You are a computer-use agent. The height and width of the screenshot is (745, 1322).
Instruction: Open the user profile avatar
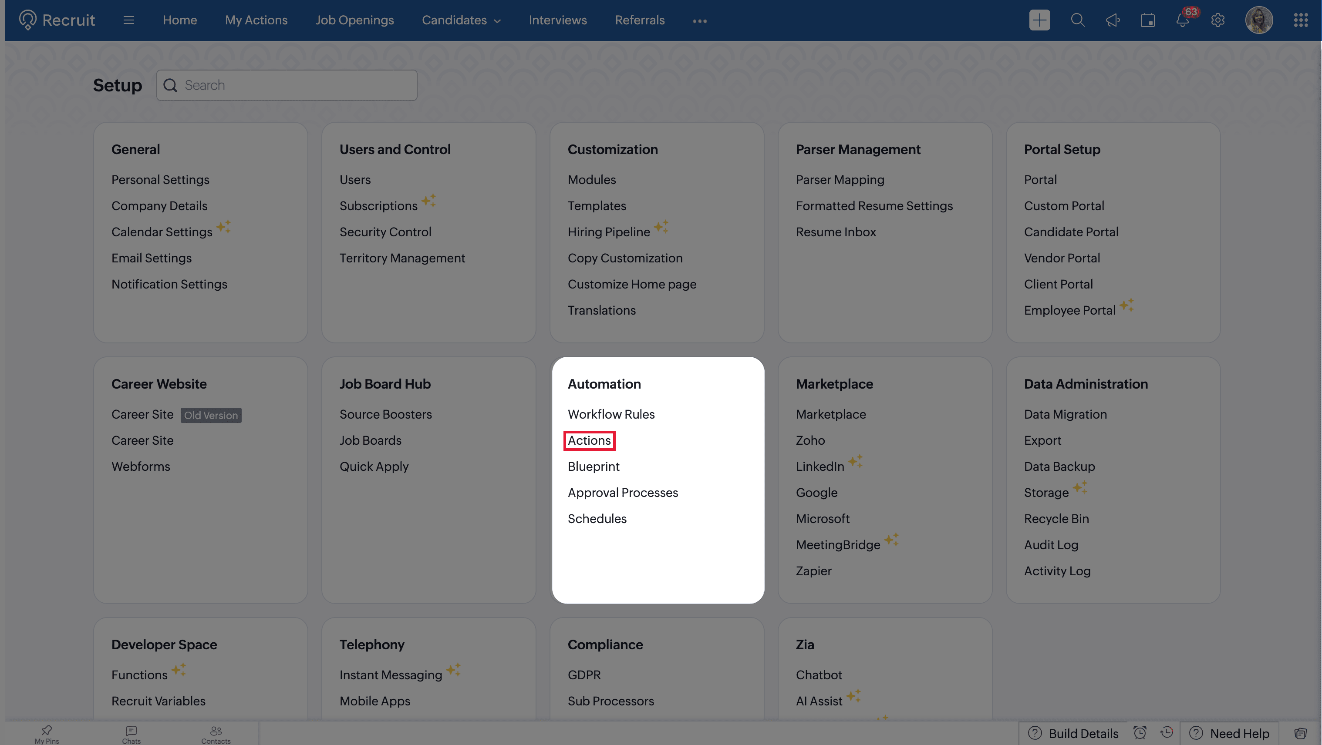pos(1259,20)
